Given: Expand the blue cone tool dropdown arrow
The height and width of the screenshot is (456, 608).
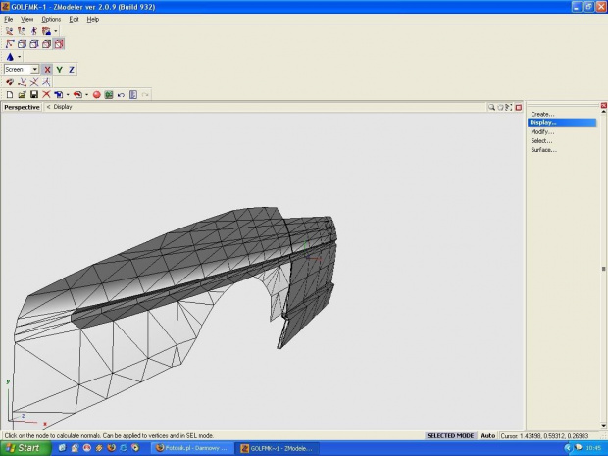Looking at the screenshot, I should 19,57.
